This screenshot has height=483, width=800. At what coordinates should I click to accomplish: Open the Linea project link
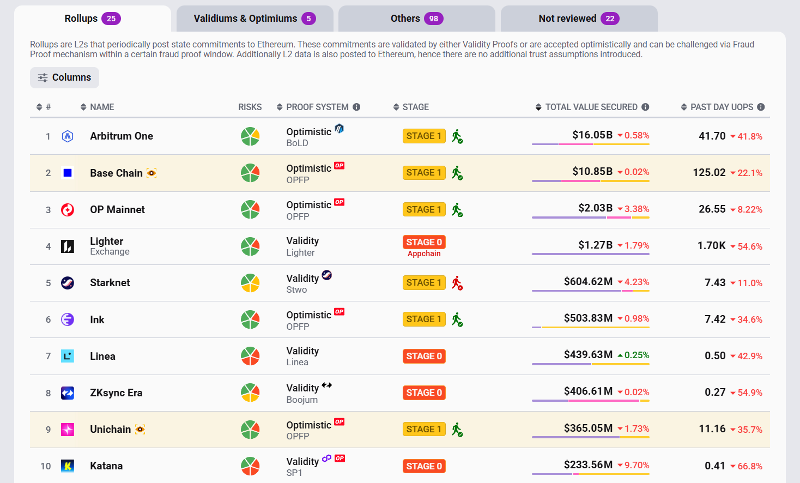point(102,356)
